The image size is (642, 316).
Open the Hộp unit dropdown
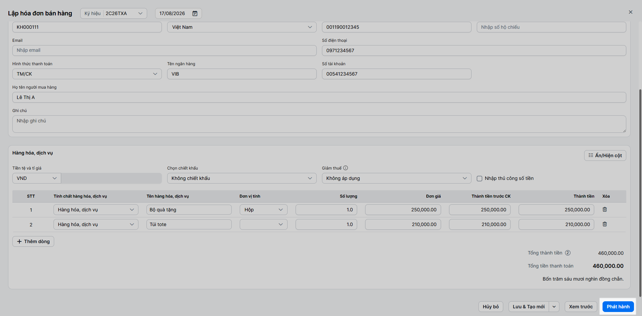tap(263, 210)
